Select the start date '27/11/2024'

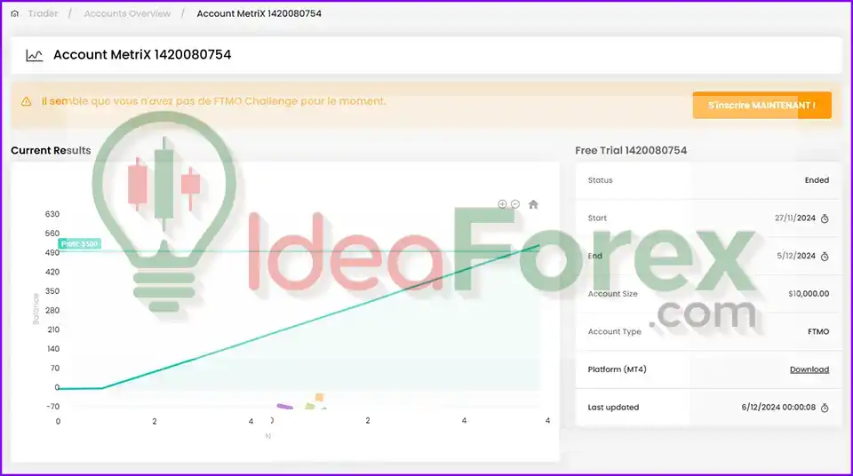pyautogui.click(x=794, y=218)
